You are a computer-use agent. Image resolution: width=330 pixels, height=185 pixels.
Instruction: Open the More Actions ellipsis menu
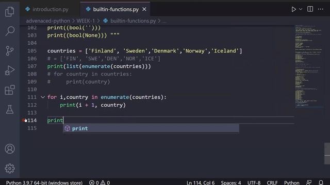click(321, 9)
